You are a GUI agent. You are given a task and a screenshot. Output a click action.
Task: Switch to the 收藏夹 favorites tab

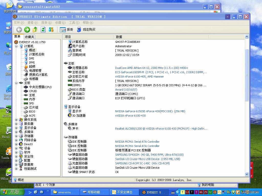(29, 37)
